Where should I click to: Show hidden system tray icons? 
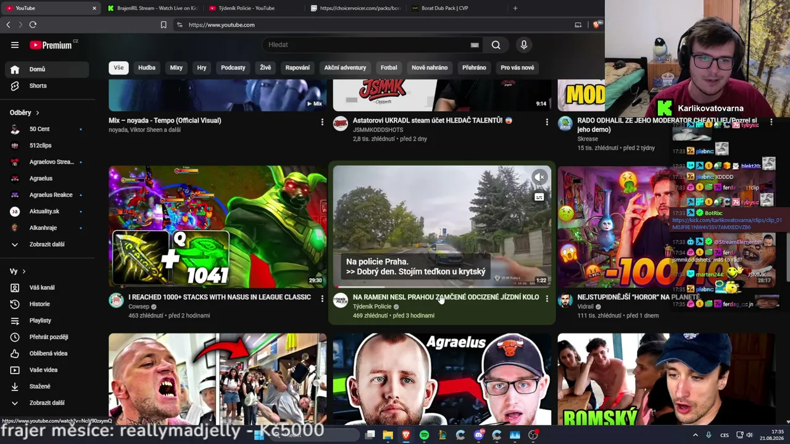pyautogui.click(x=695, y=435)
